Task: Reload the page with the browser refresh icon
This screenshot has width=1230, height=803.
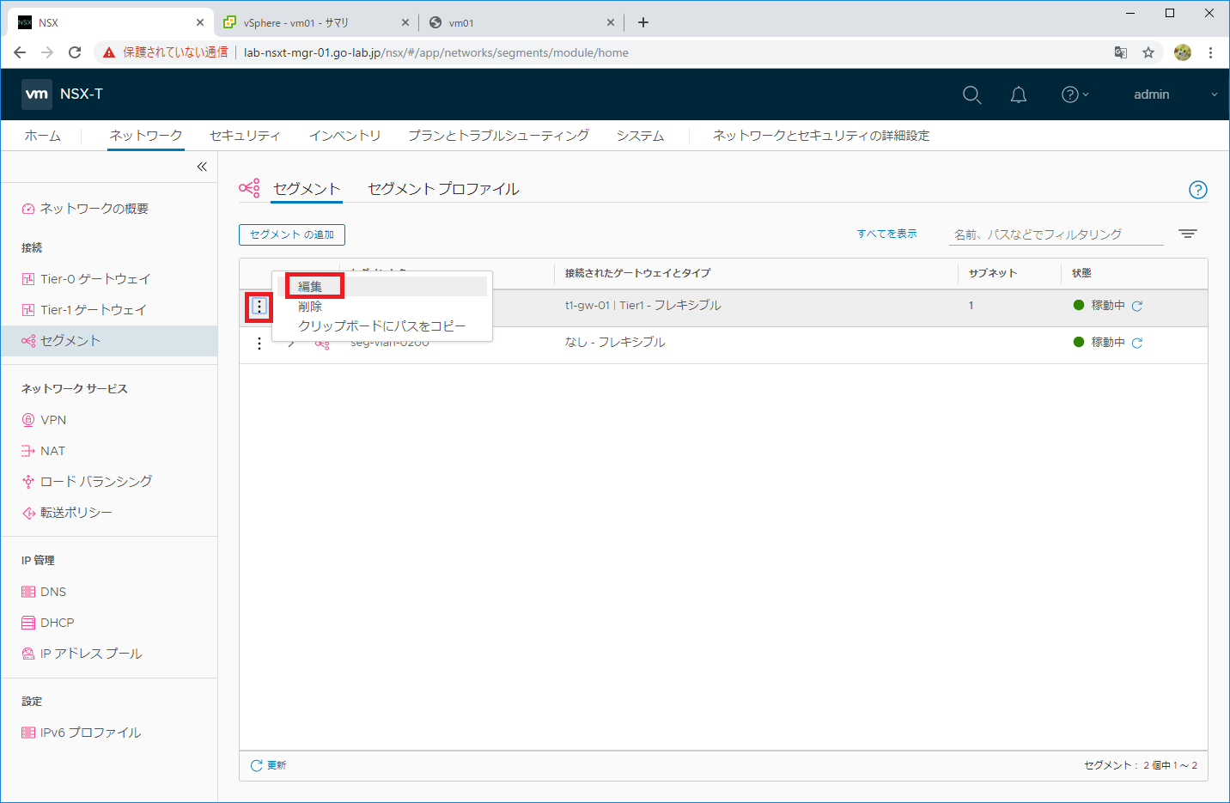Action: tap(75, 52)
